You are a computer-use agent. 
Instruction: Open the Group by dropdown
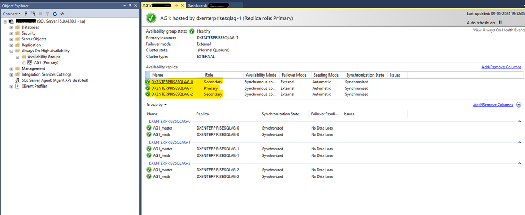pyautogui.click(x=157, y=104)
